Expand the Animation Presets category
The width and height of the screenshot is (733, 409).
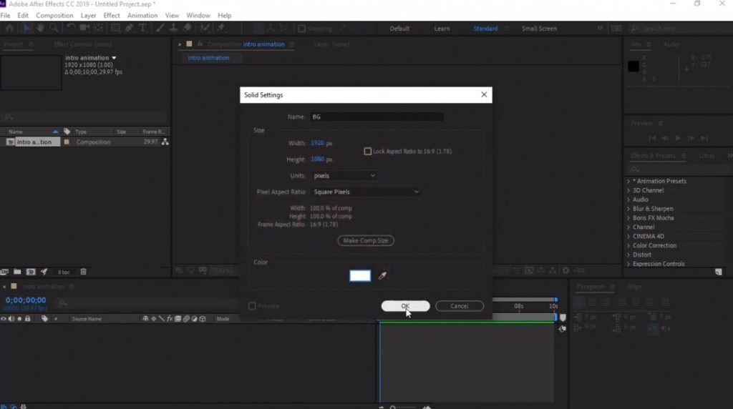pos(628,181)
